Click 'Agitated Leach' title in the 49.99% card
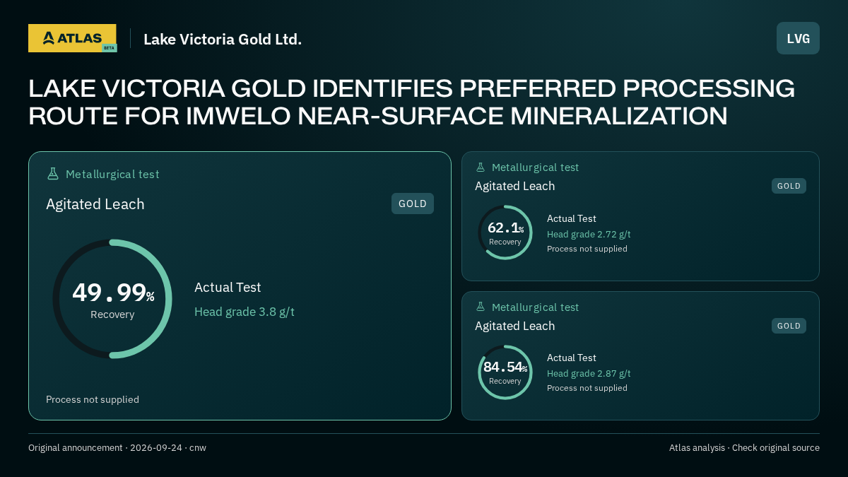This screenshot has height=477, width=848. coord(95,204)
